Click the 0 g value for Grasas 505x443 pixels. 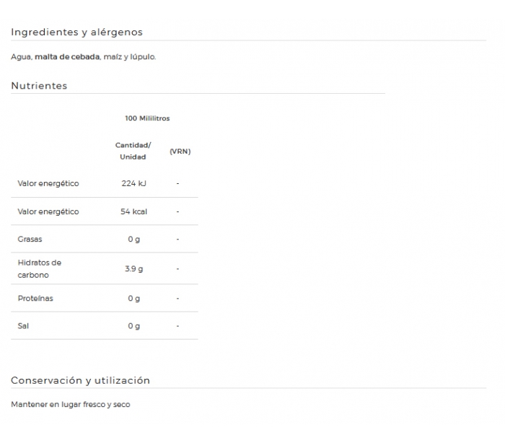click(133, 240)
